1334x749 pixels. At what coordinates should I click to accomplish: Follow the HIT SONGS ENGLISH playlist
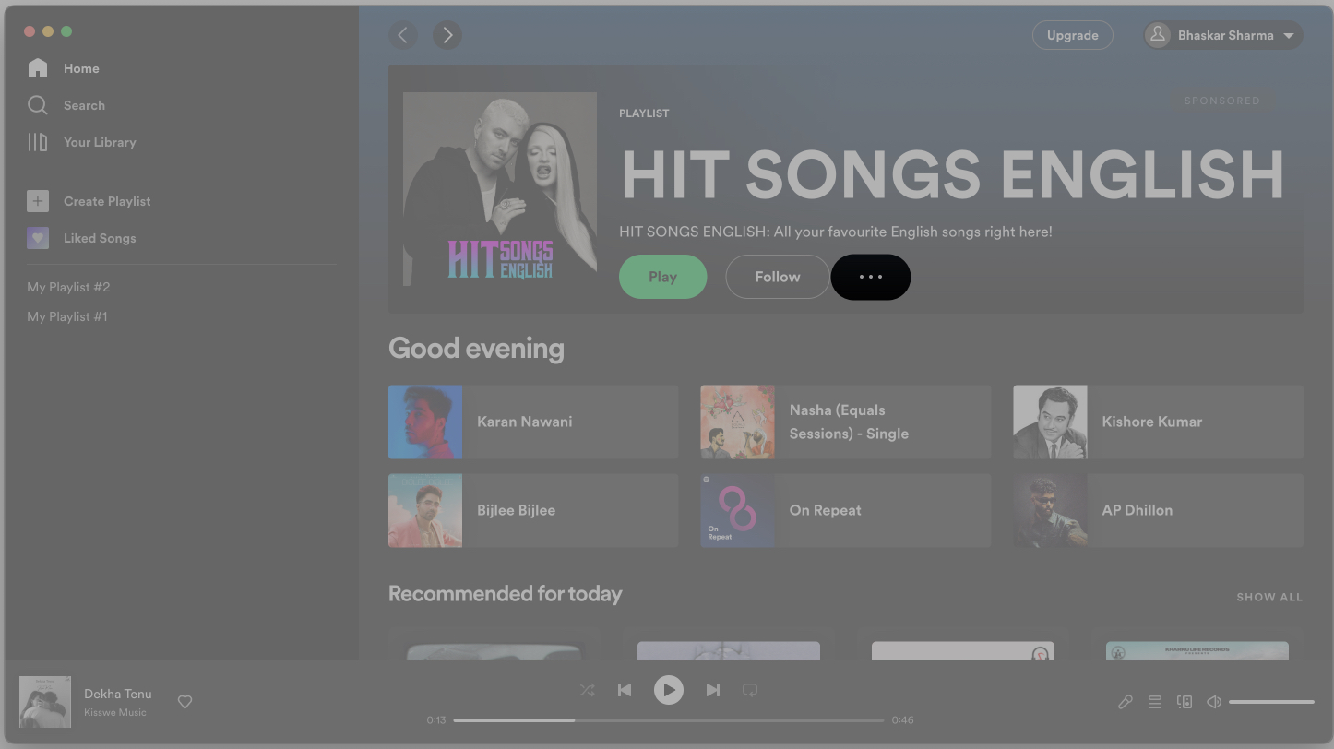pos(776,276)
